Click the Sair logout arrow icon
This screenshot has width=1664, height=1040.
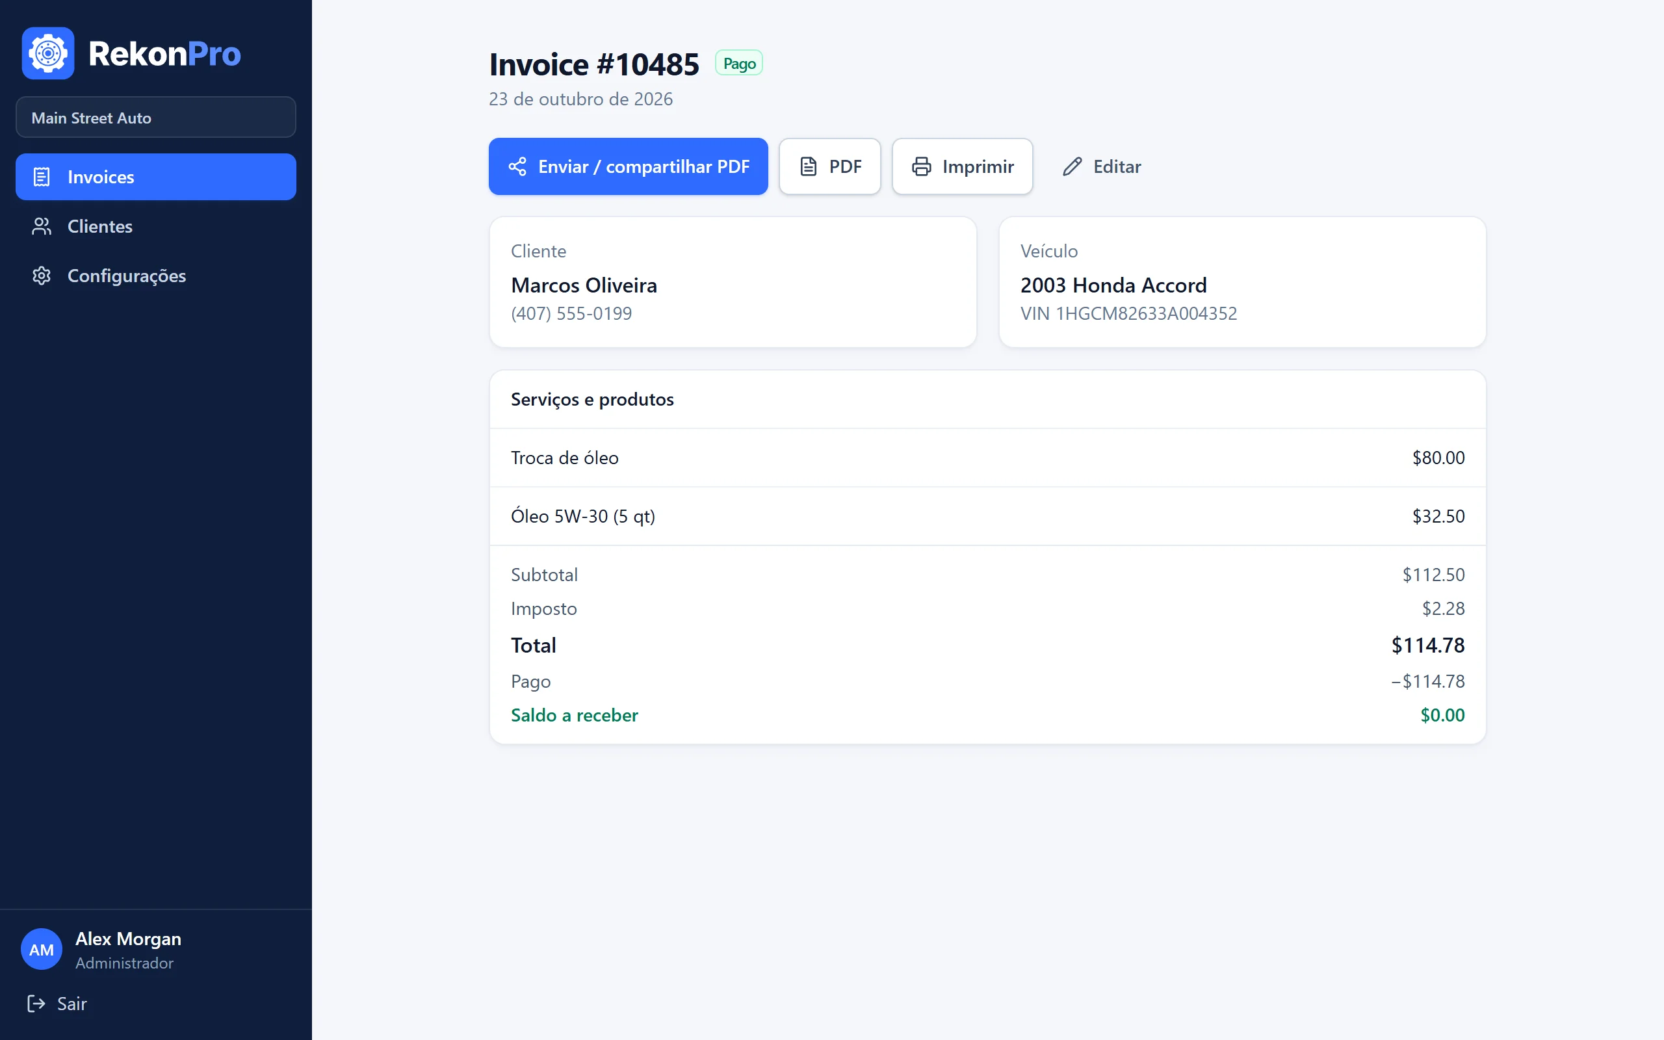[36, 1004]
